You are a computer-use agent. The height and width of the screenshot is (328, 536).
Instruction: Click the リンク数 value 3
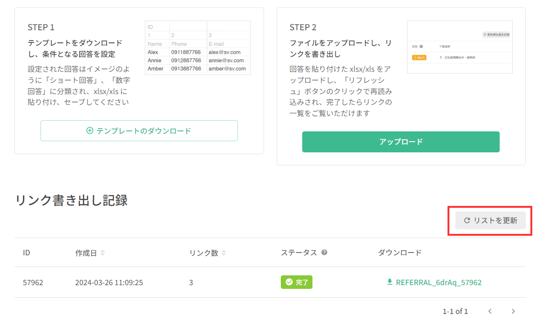tap(191, 282)
